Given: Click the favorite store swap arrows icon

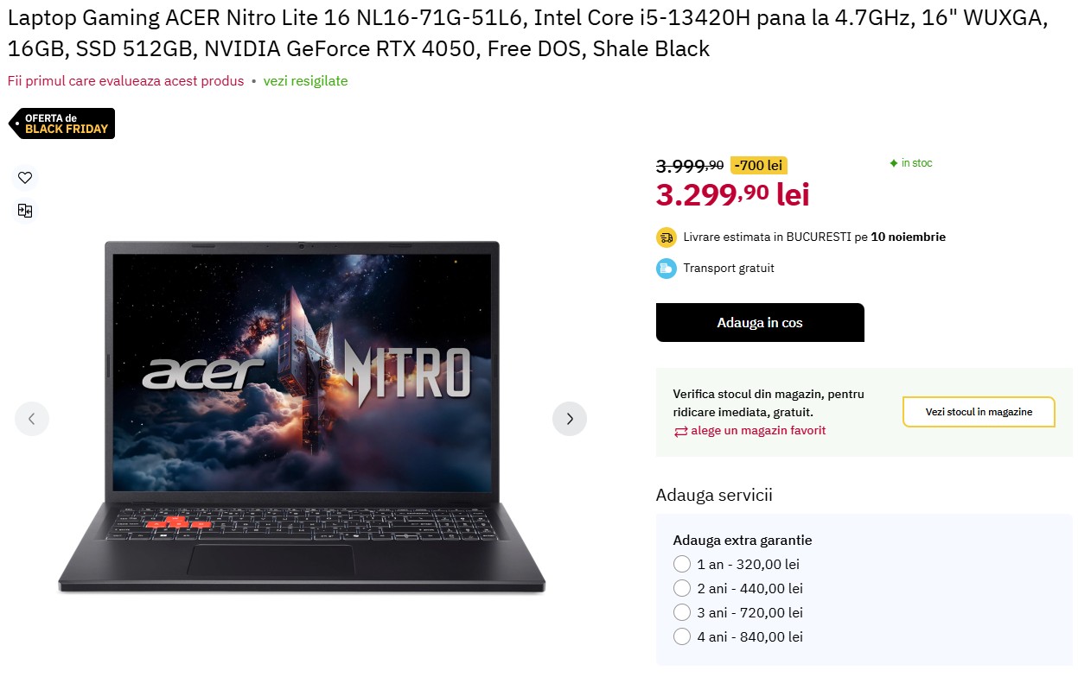Looking at the screenshot, I should point(681,431).
